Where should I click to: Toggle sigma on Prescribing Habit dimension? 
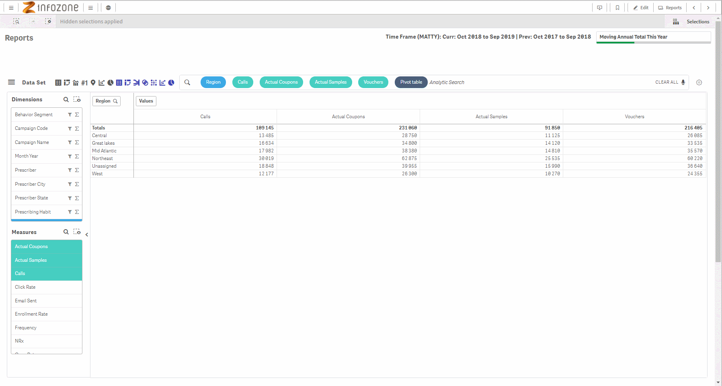click(x=77, y=212)
